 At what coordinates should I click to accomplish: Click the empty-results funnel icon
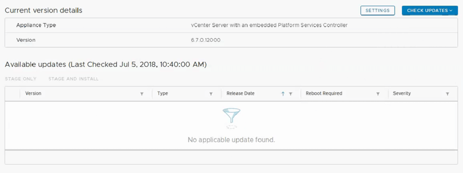tap(231, 116)
